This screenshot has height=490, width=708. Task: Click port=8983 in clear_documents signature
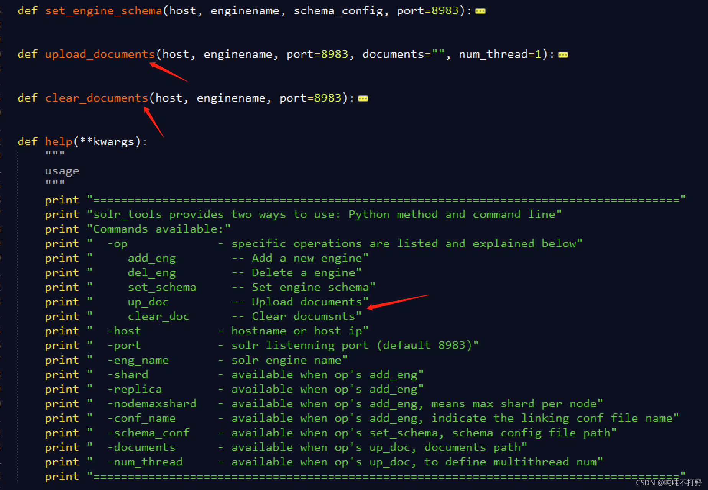coord(310,98)
